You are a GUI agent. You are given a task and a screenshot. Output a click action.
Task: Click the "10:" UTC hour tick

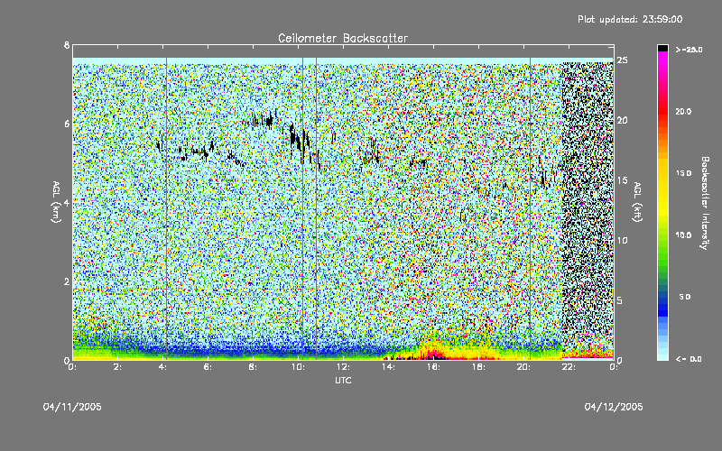click(298, 367)
